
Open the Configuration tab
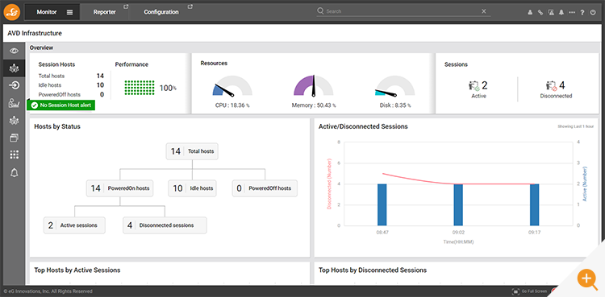click(161, 12)
